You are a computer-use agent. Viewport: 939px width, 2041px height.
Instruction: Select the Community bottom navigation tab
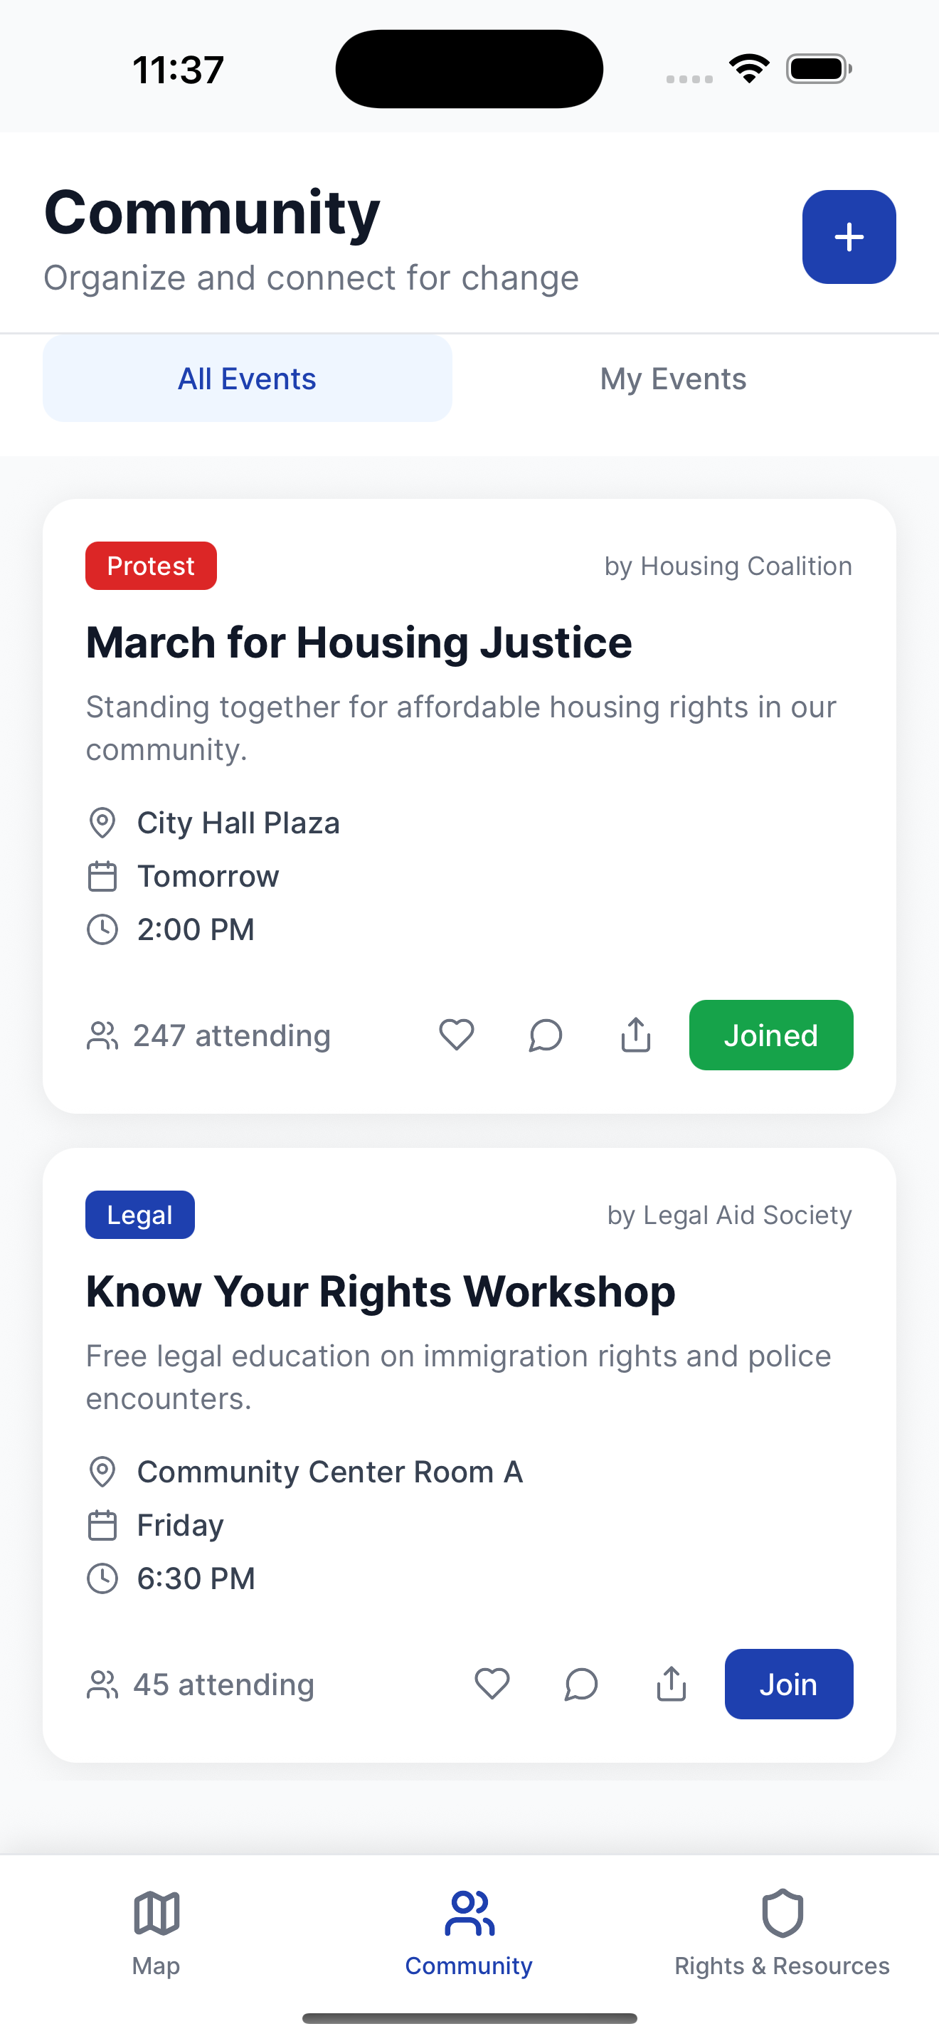point(469,1931)
